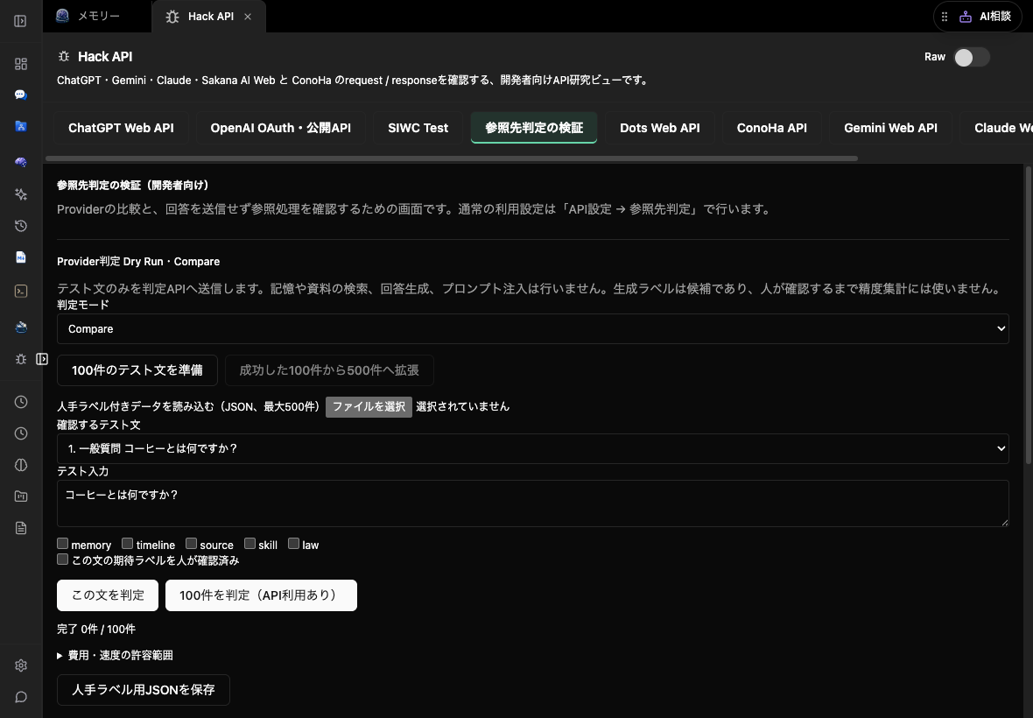Check the skill checkbox

click(249, 544)
